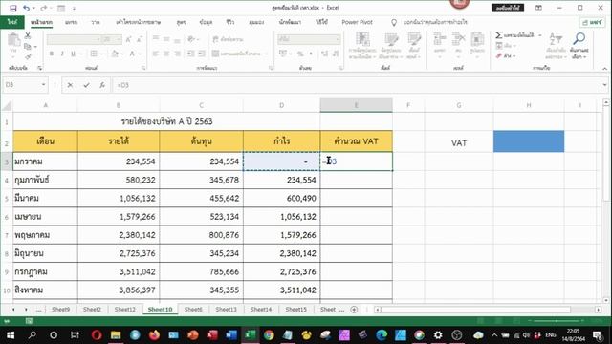
Task: Click the Format Painter brush icon
Action: [28, 57]
